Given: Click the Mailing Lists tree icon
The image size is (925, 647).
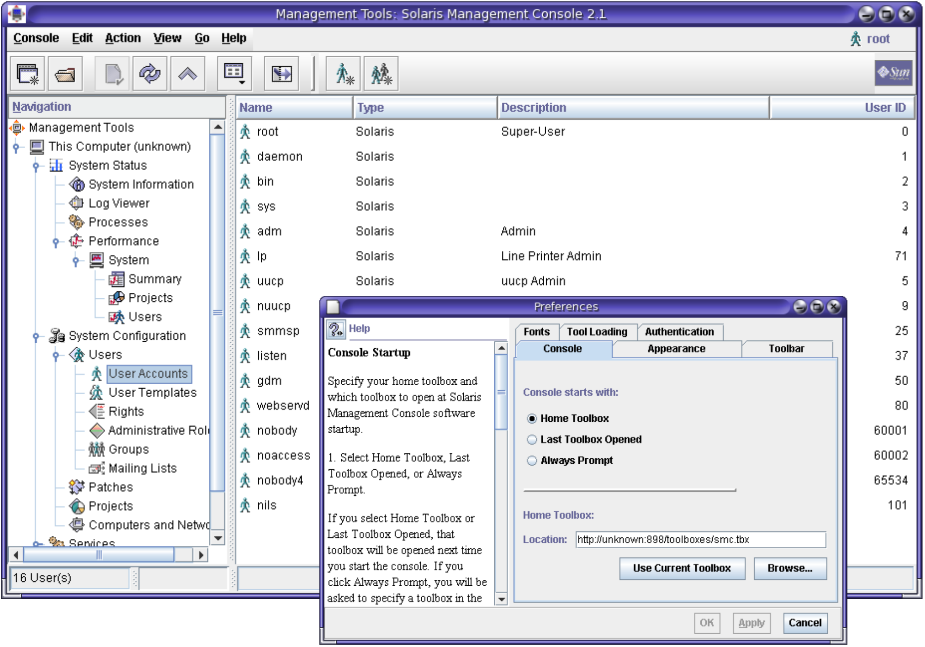Looking at the screenshot, I should (x=96, y=468).
